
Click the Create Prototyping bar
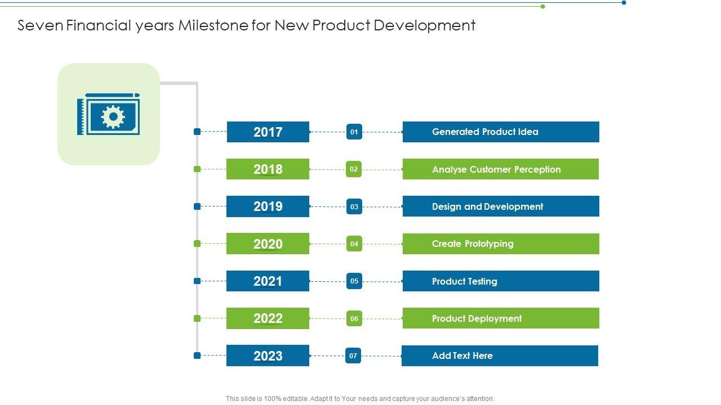(501, 244)
